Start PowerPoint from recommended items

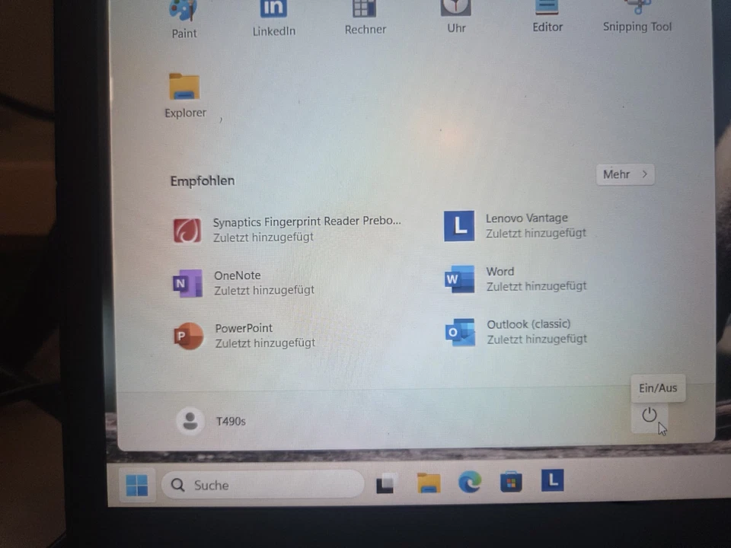coord(251,335)
